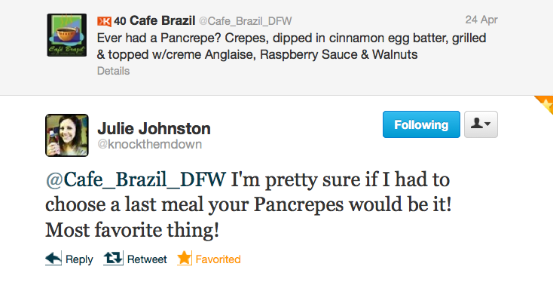
Task: Open the Cafe Brazil display name
Action: pos(162,21)
